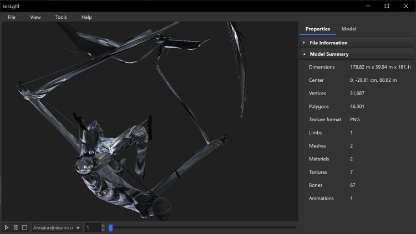Screen dimensions: 416x234
Task: Play the model animation
Action: [x=6, y=227]
